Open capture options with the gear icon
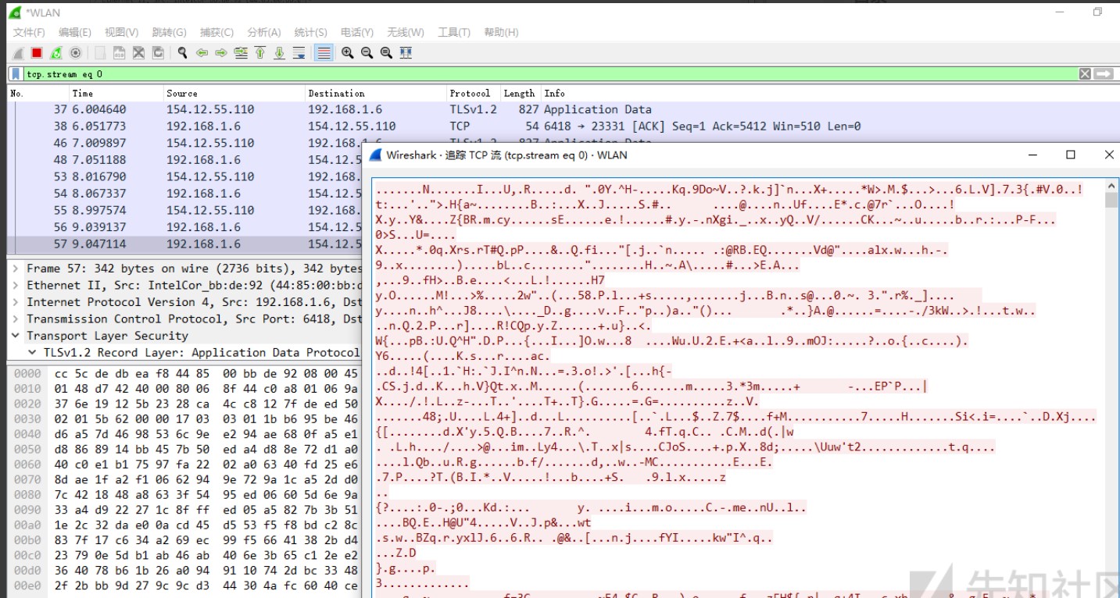Screen dimensions: 1120x598 tap(74, 52)
